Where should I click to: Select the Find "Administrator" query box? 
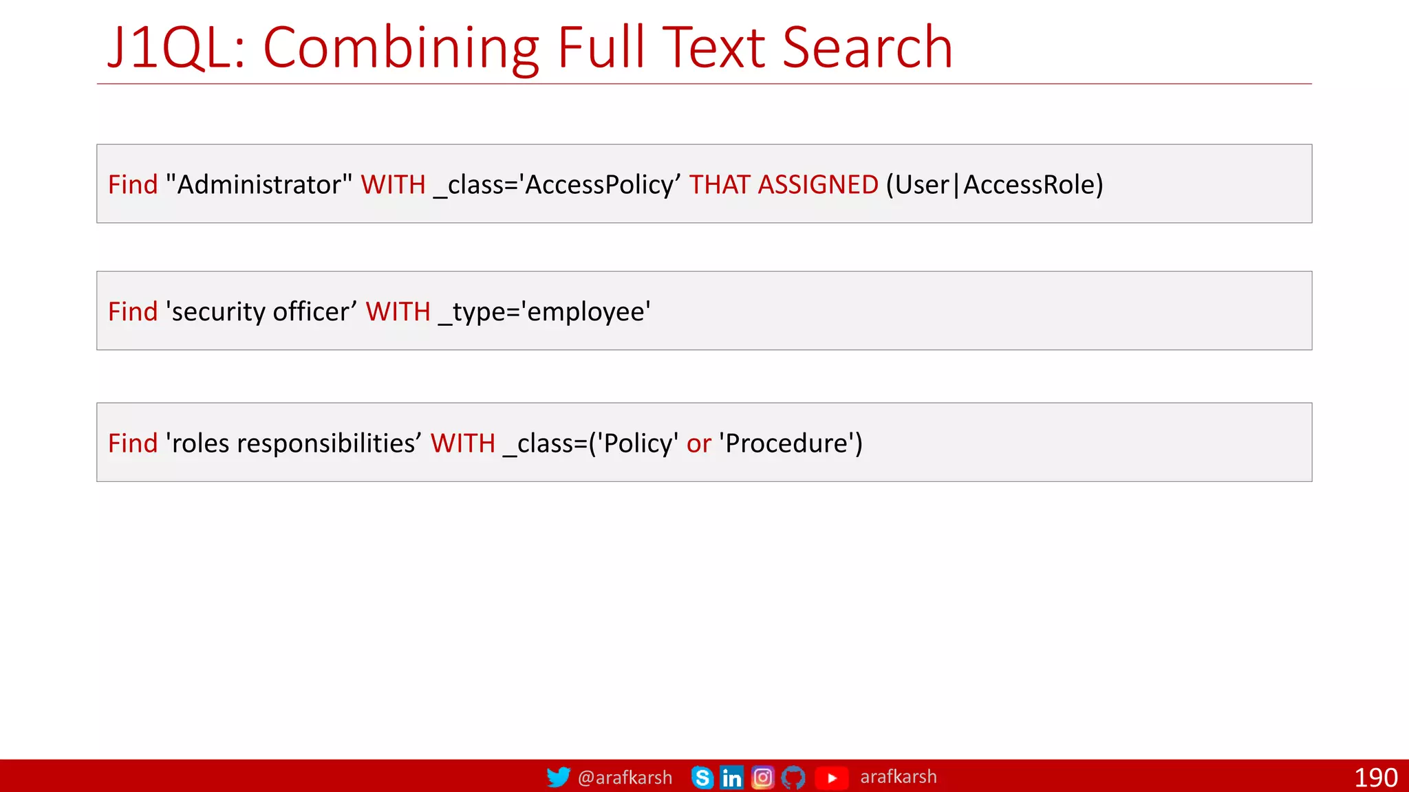pyautogui.click(x=704, y=184)
